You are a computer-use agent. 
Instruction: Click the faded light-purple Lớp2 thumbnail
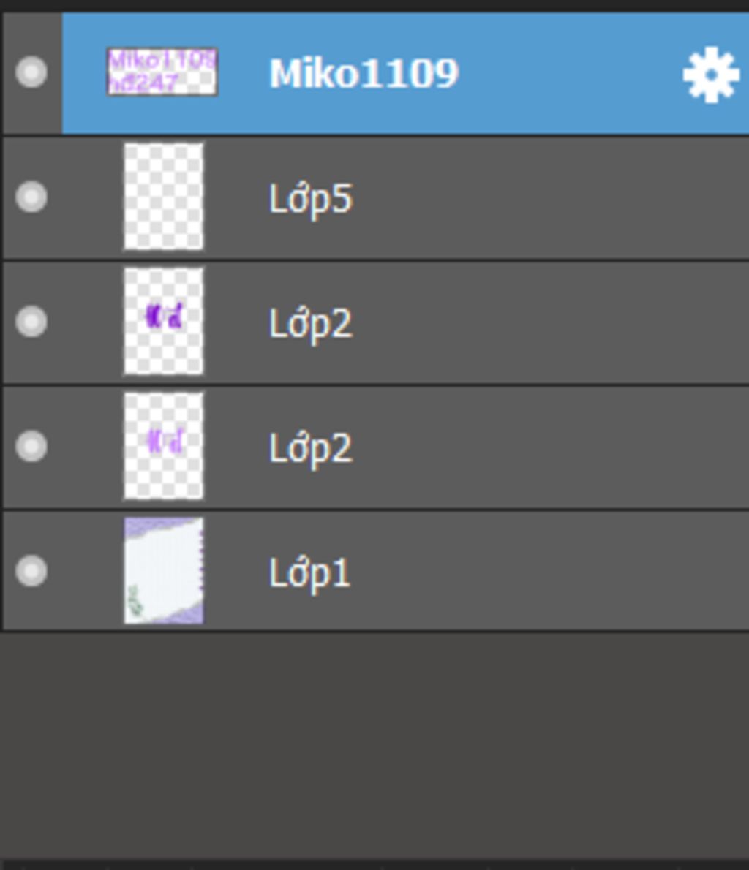coord(164,446)
